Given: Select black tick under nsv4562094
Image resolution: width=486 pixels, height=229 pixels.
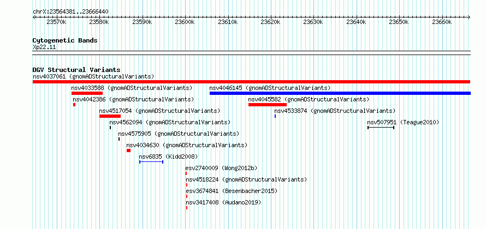Looking at the screenshot, I should tap(110, 128).
